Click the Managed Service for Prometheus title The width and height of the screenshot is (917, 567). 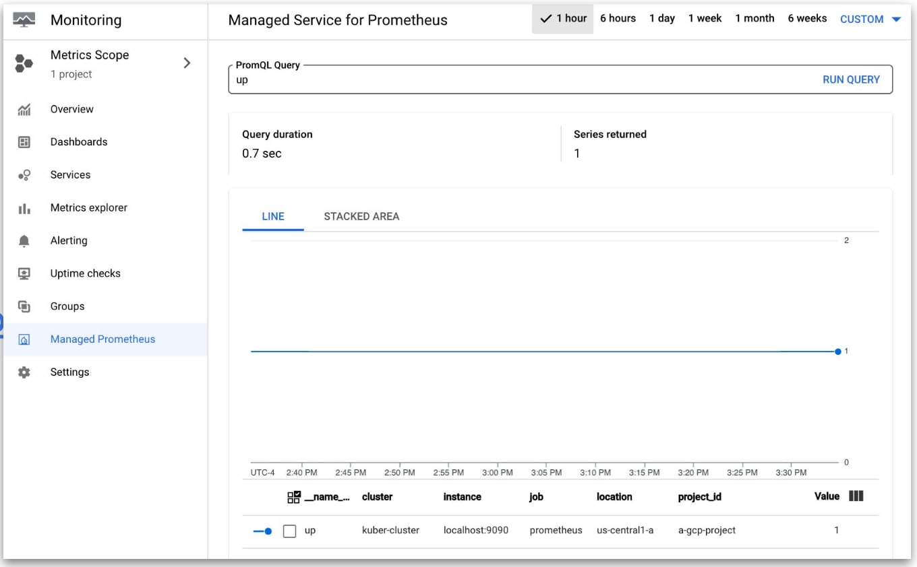point(338,20)
